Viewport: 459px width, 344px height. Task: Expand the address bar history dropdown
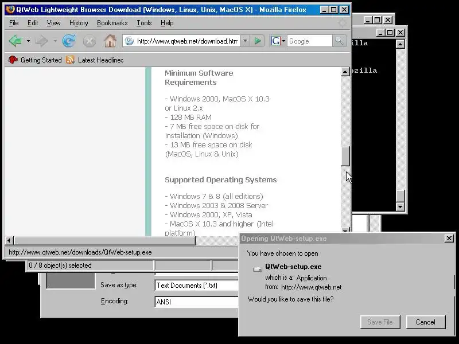[x=246, y=41]
